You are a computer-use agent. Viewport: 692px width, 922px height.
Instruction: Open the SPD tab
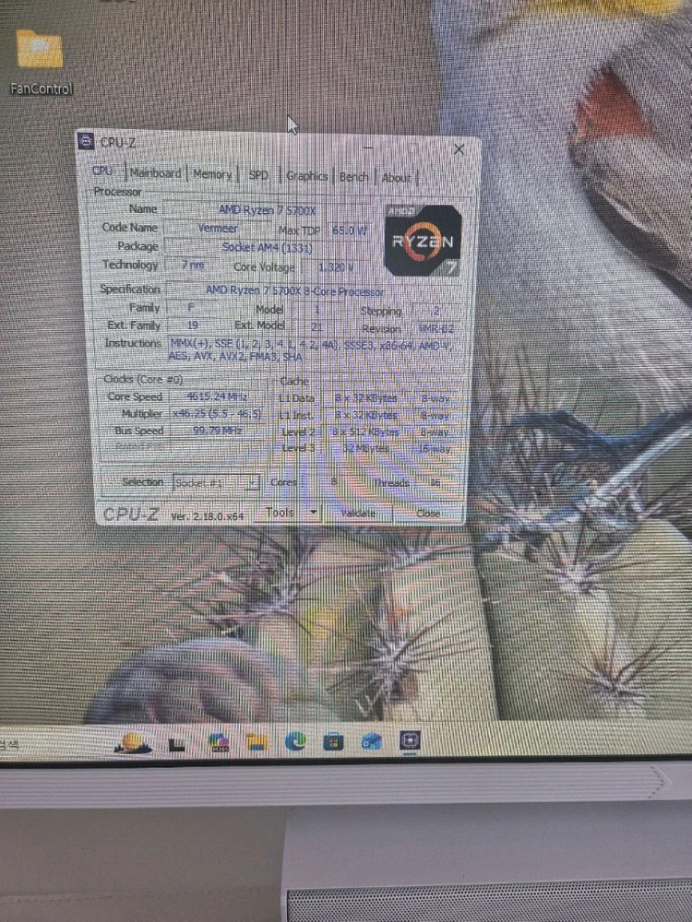point(258,175)
